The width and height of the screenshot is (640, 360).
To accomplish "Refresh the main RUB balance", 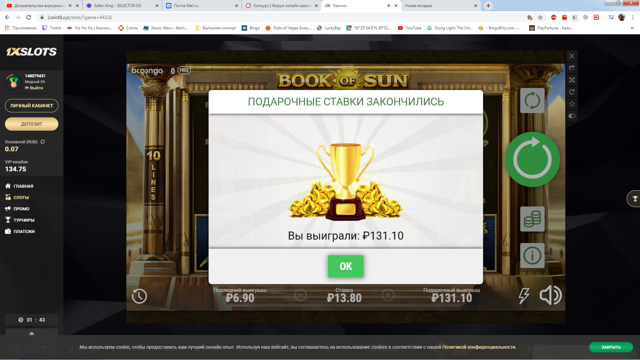I will coord(43,142).
